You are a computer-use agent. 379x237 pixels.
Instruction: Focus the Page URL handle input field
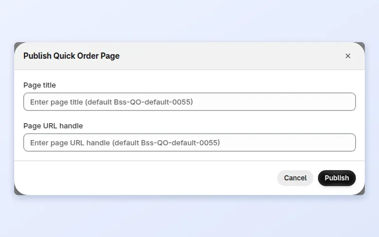coord(189,143)
